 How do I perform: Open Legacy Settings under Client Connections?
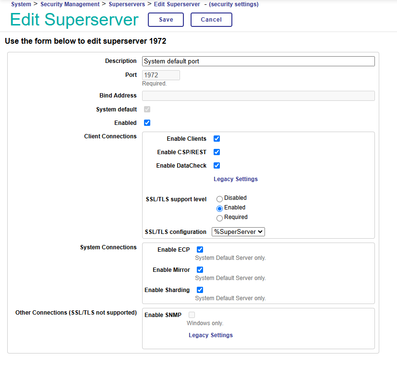235,179
